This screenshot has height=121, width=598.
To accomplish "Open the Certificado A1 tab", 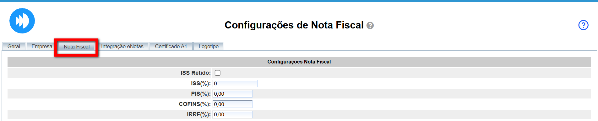I will click(x=171, y=46).
